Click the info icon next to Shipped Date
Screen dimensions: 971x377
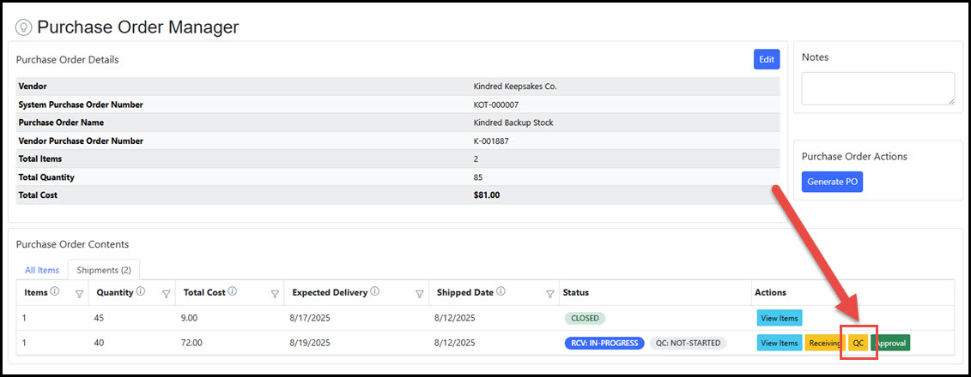[x=501, y=292]
